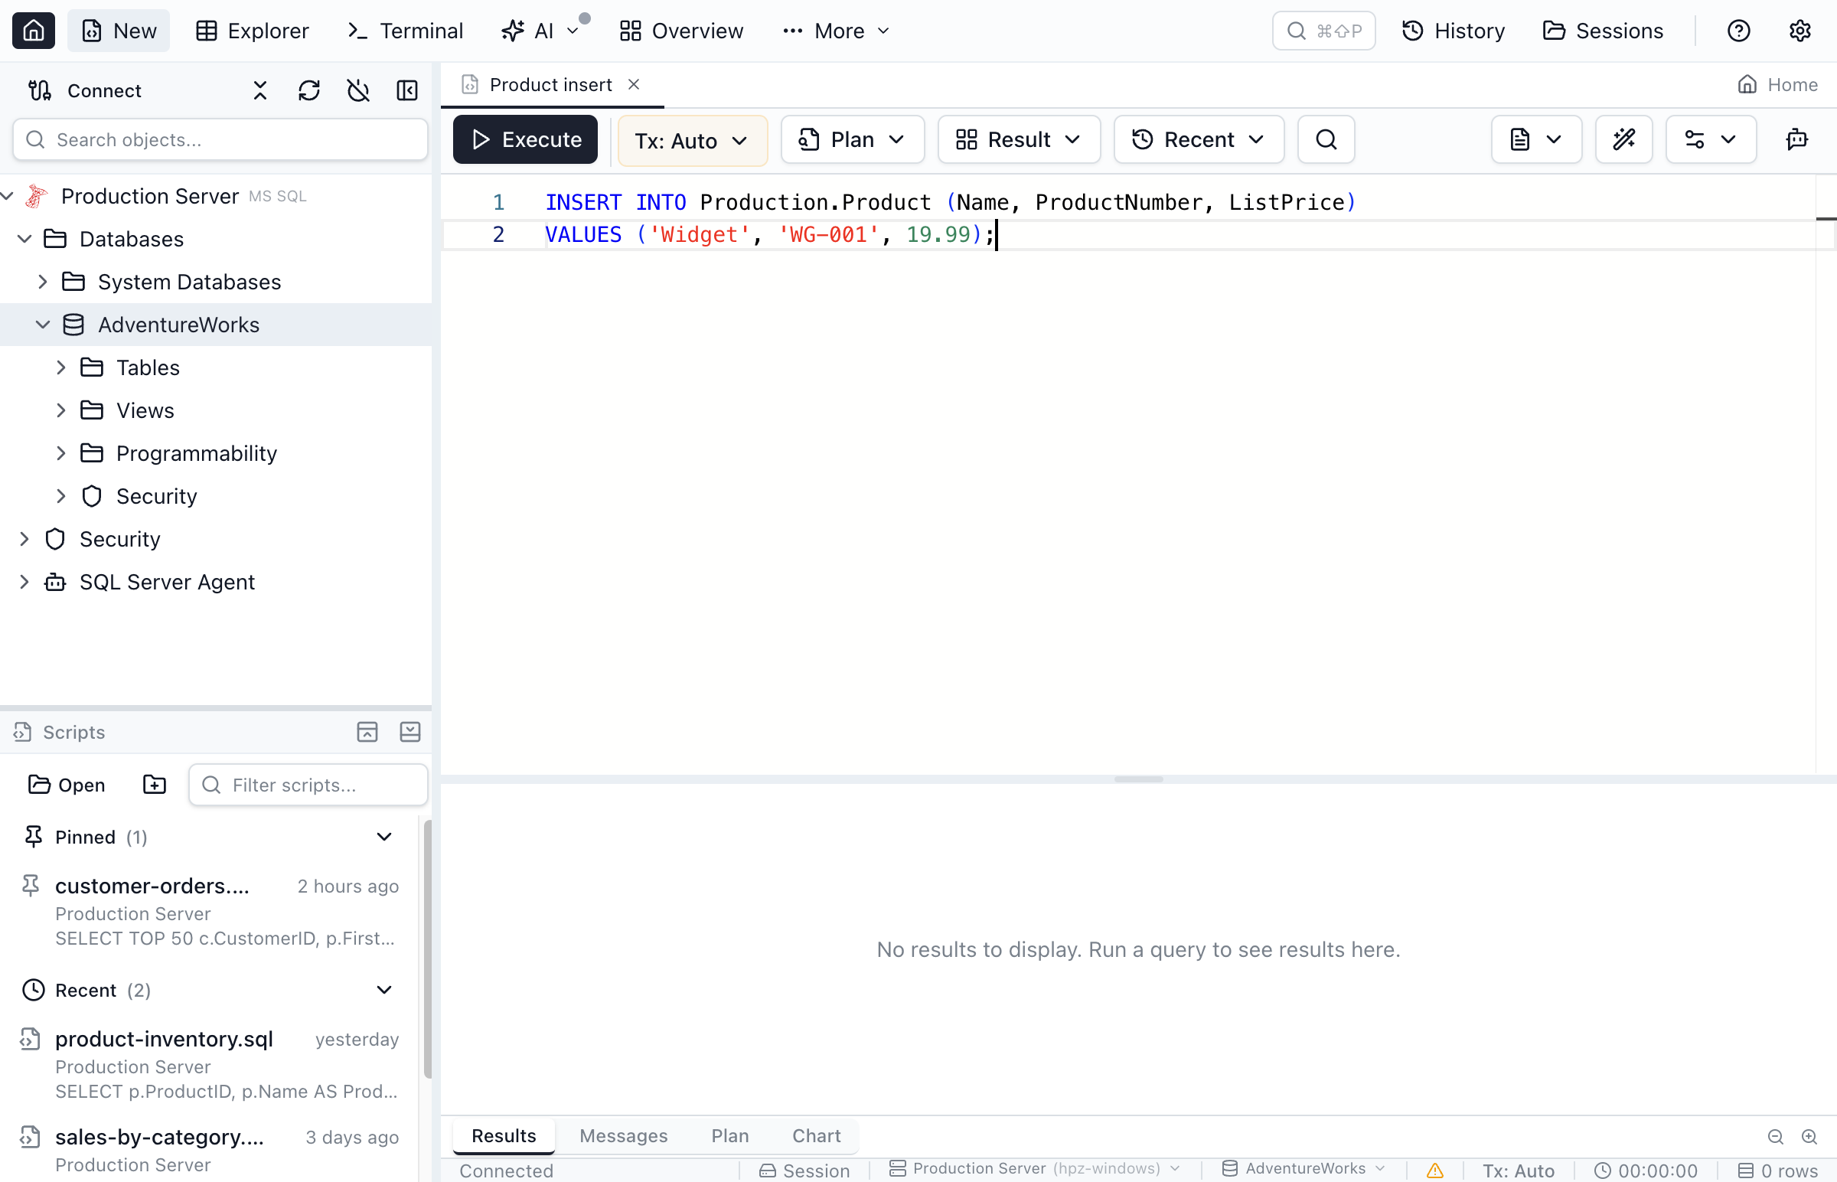Click the magic wand format icon
Viewport: 1837px width, 1182px height.
click(x=1623, y=139)
